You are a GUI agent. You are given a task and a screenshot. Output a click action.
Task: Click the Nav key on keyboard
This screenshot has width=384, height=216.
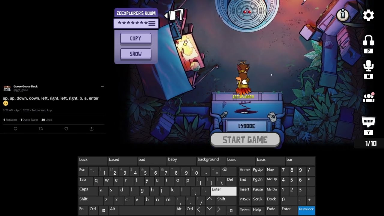coord(272,171)
